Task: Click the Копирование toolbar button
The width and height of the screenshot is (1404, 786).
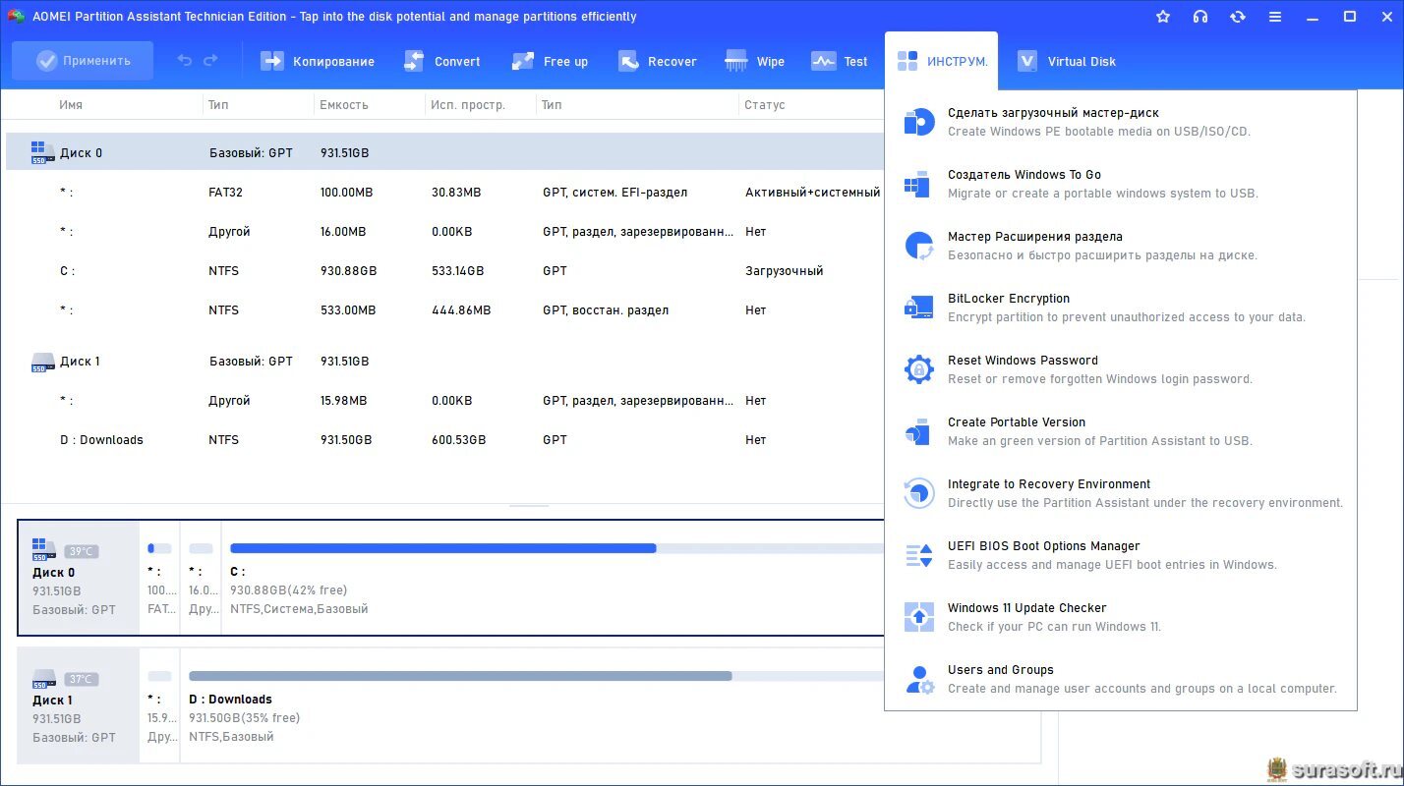Action: pos(318,61)
